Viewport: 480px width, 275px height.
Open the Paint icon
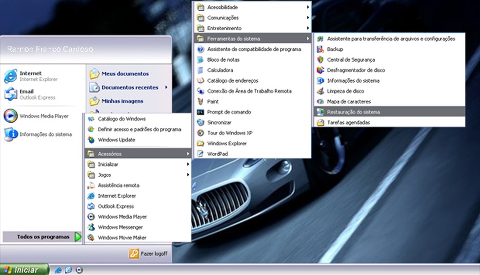(200, 101)
